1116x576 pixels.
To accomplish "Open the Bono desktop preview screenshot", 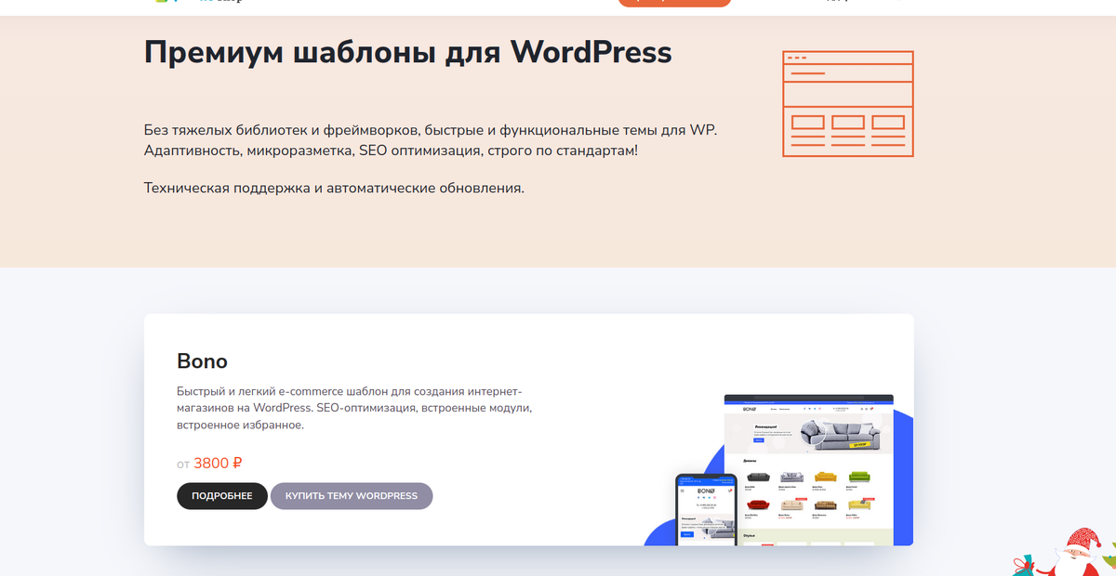I will point(808,469).
